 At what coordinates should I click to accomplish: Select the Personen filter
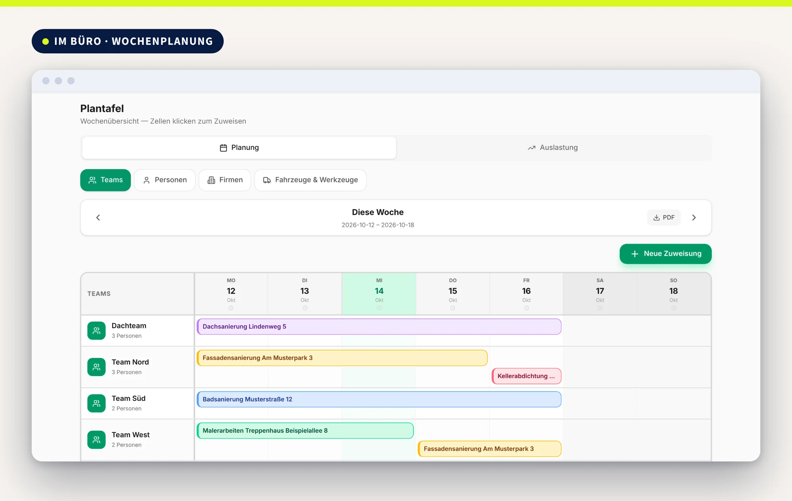pyautogui.click(x=165, y=180)
